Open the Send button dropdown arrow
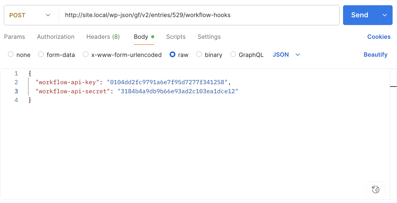Image resolution: width=397 pixels, height=203 pixels. [x=385, y=15]
